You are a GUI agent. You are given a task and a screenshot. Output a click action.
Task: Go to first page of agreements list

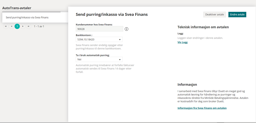coord(6,26)
